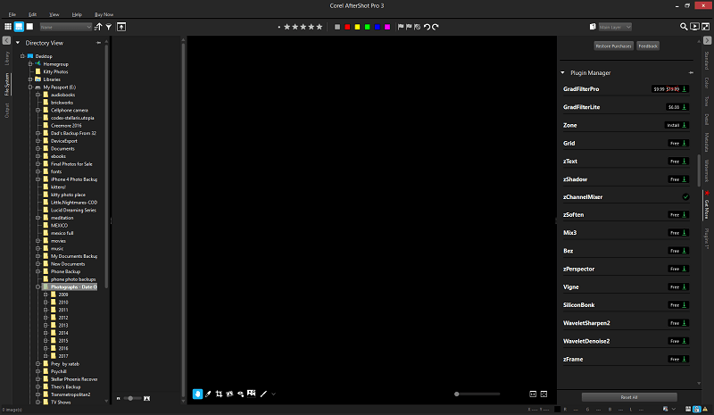
Task: Start the slideshow
Action: click(x=694, y=27)
